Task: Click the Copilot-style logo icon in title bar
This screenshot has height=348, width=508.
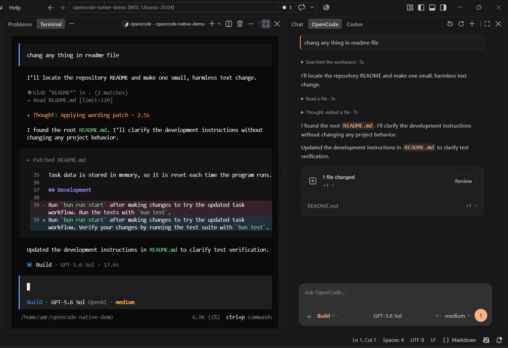Action: click(326, 7)
